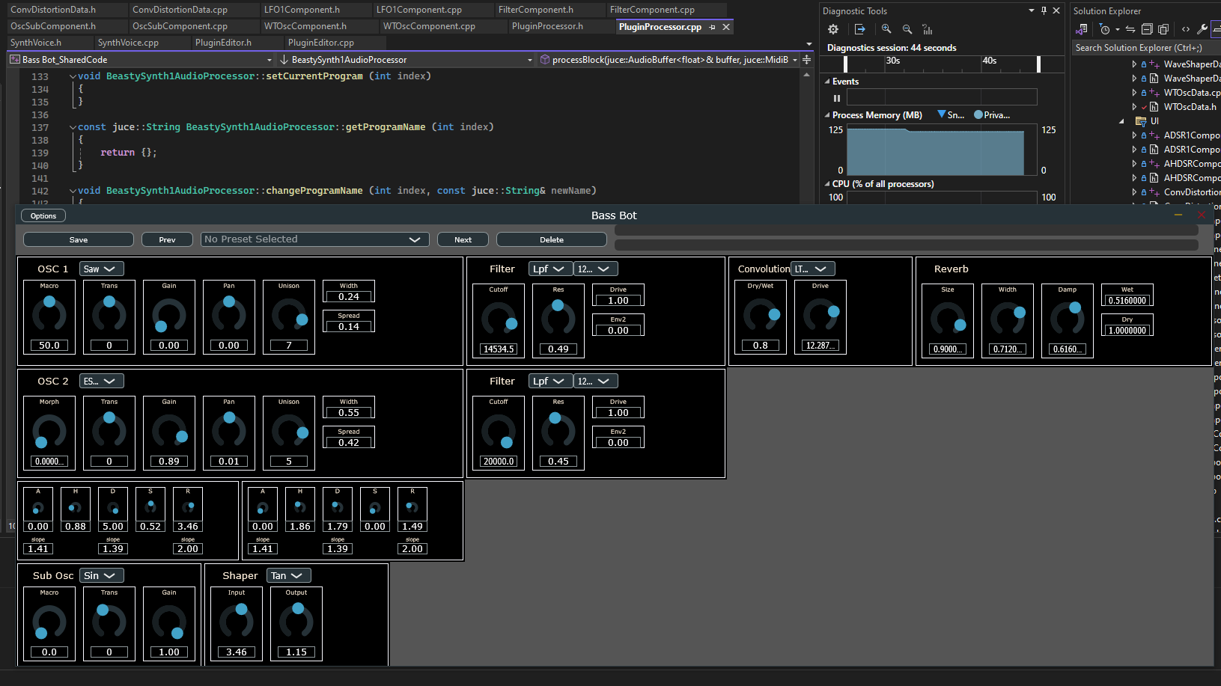This screenshot has height=686, width=1221.
Task: Click the code editor vertical scrollbar up arrow
Action: [806, 75]
